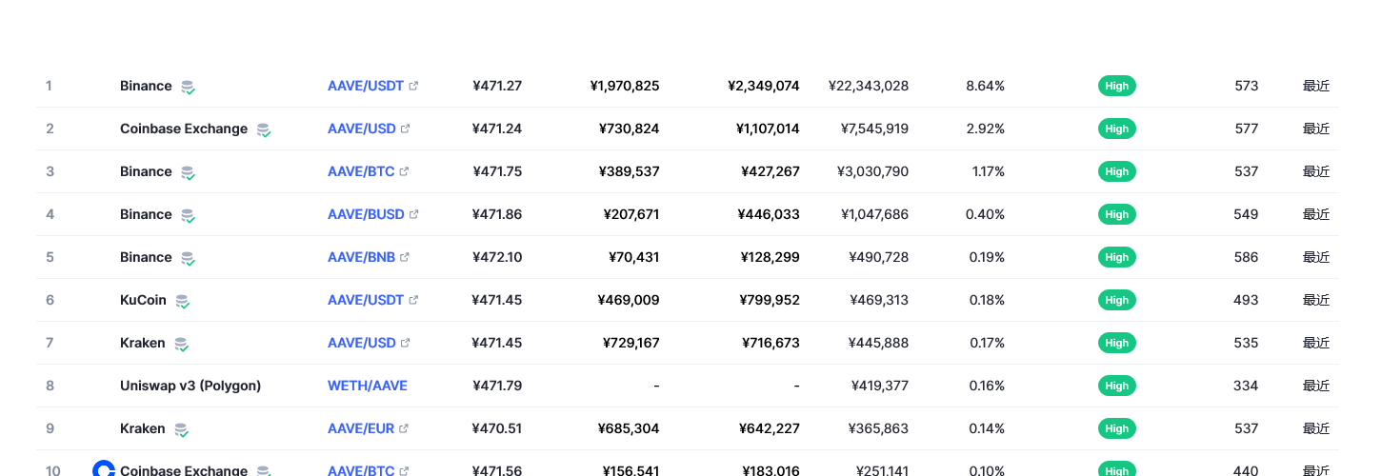
Task: Click the High badge in Kraken AAVE/EUR row
Action: click(x=1116, y=428)
